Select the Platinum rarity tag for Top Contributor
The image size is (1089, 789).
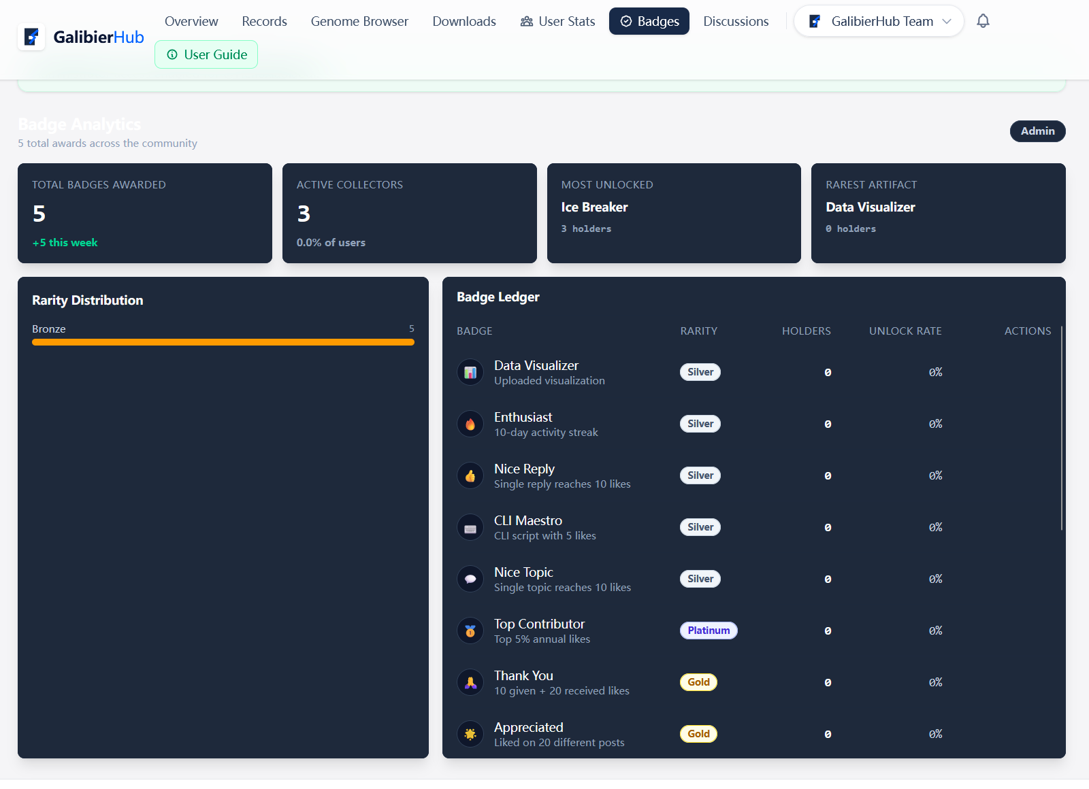pyautogui.click(x=709, y=631)
